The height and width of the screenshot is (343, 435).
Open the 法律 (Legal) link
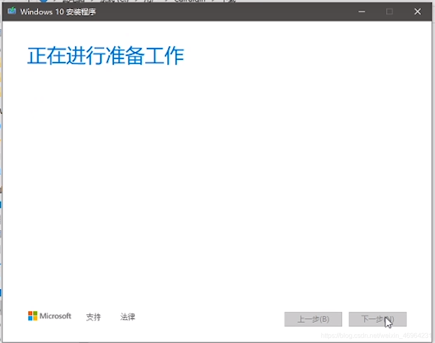[128, 317]
